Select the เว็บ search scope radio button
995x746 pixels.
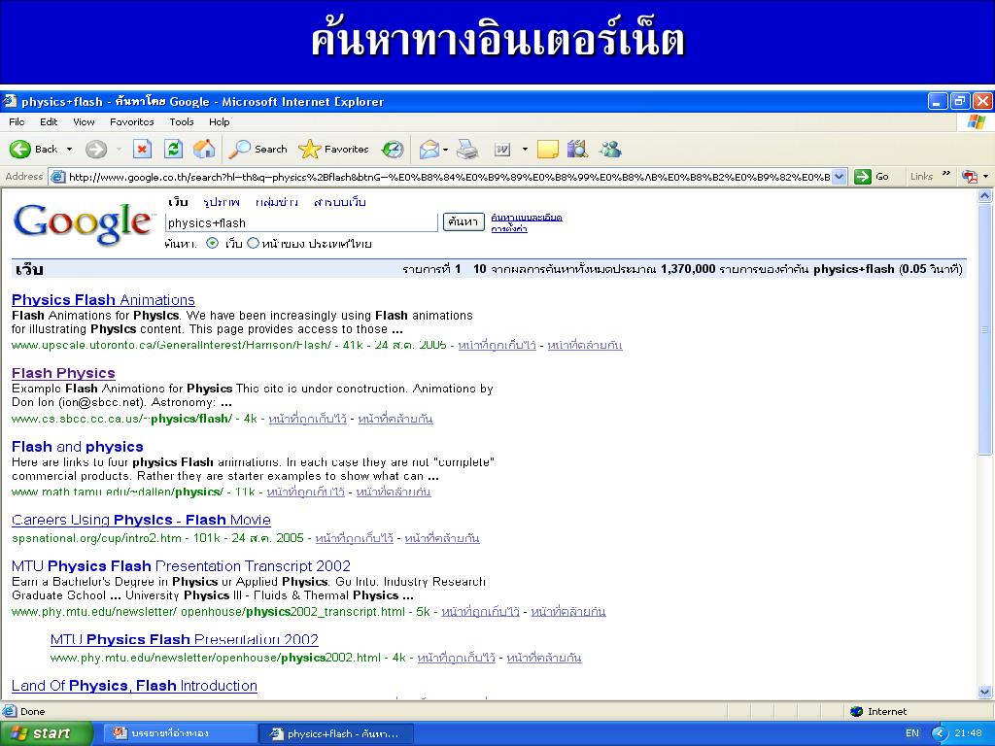click(x=213, y=244)
